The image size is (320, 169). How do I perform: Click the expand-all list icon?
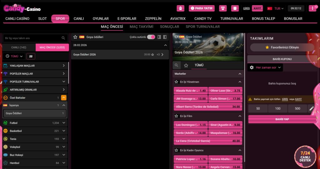pyautogui.click(x=165, y=37)
